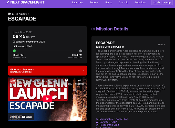Open the Rockets menu item
This screenshot has height=128, width=175.
point(94,3)
